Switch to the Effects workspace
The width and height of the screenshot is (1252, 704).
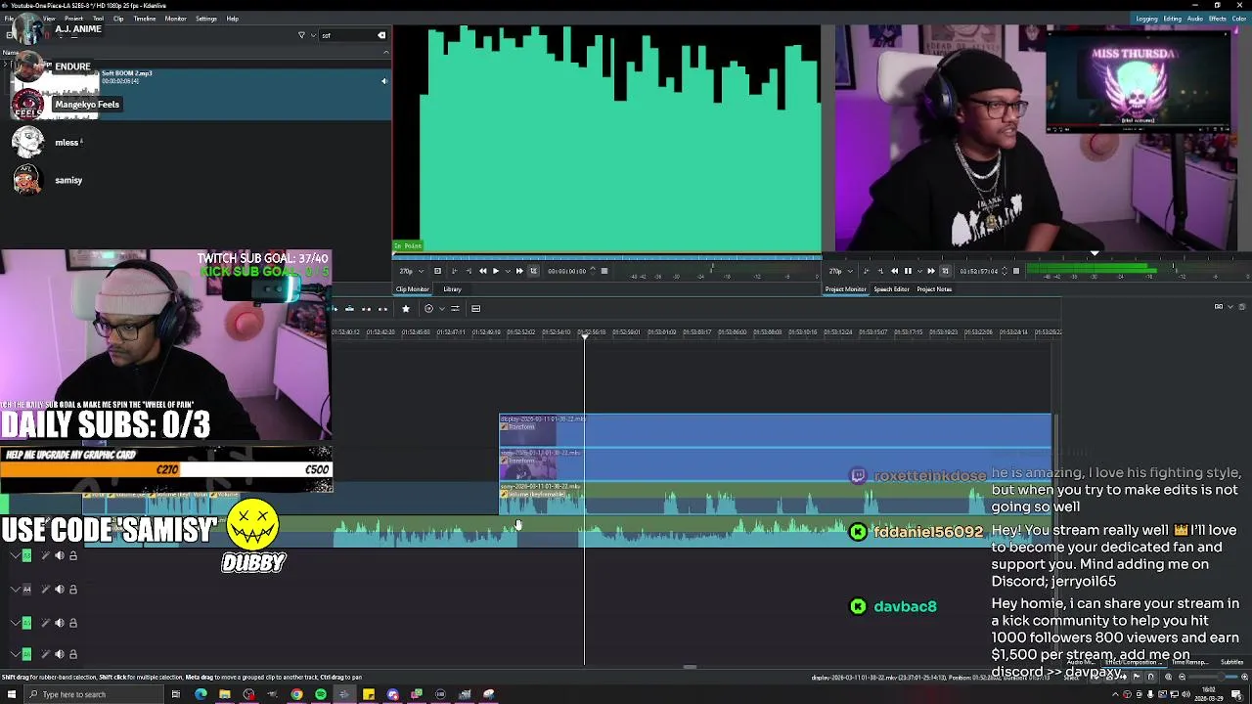click(1218, 19)
